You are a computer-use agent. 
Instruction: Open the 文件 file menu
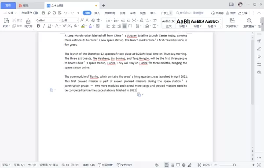10,13
